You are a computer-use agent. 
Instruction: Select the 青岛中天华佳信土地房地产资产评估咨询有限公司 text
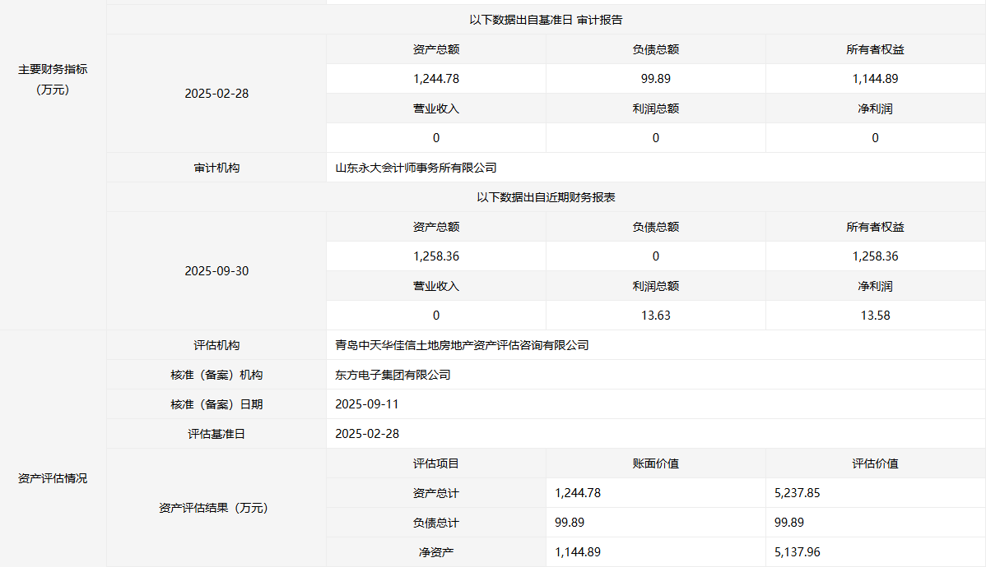462,345
